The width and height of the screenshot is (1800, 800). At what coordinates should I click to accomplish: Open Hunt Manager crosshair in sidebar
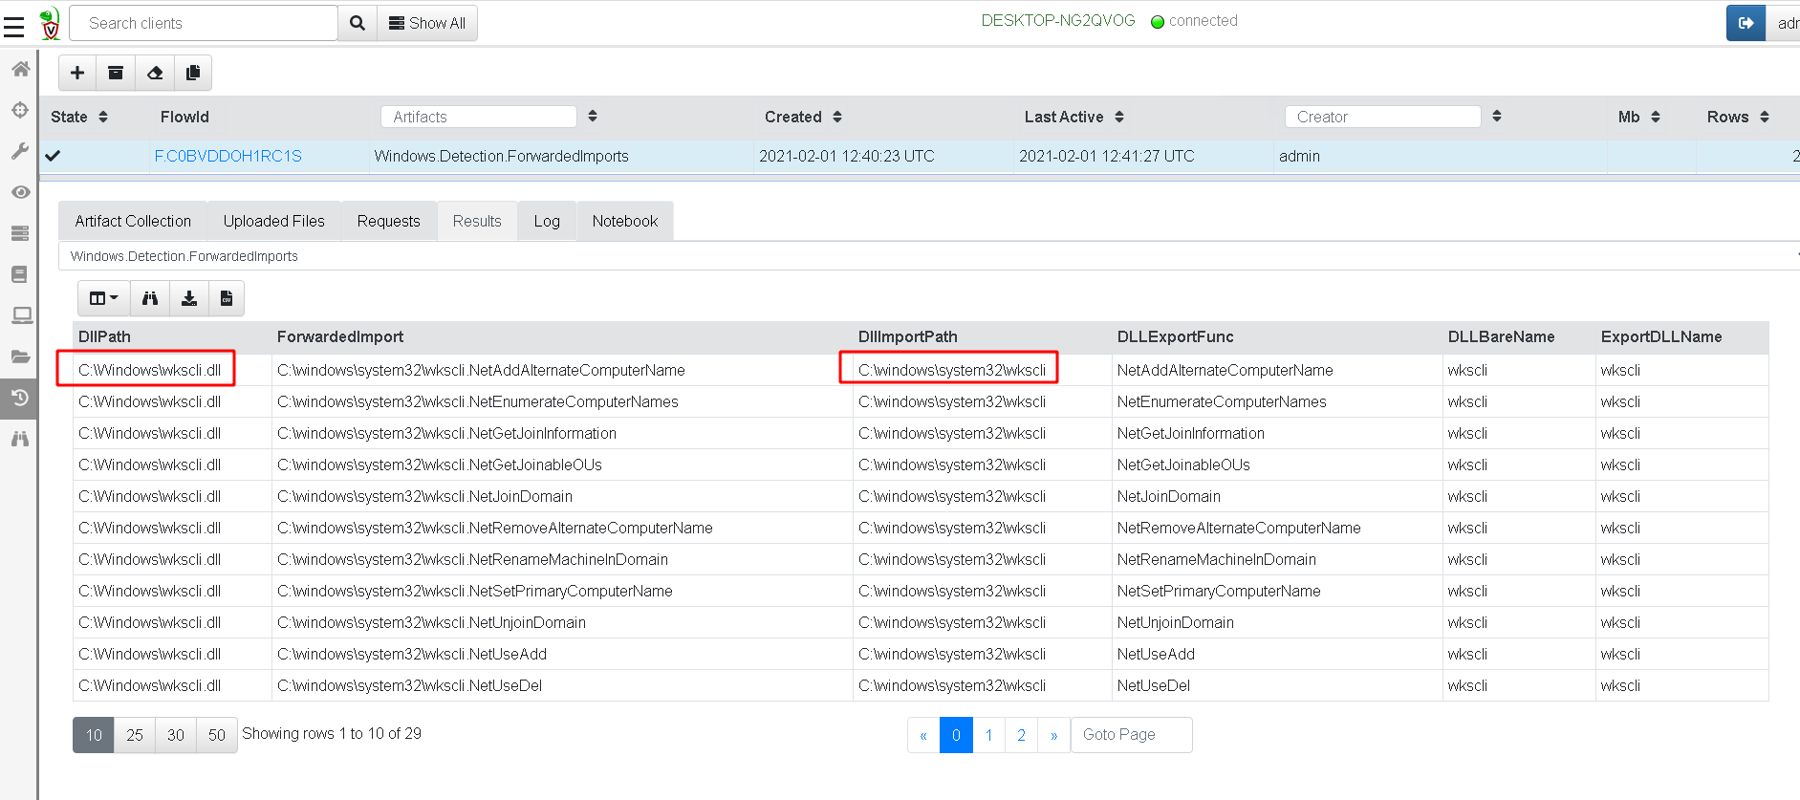(20, 110)
